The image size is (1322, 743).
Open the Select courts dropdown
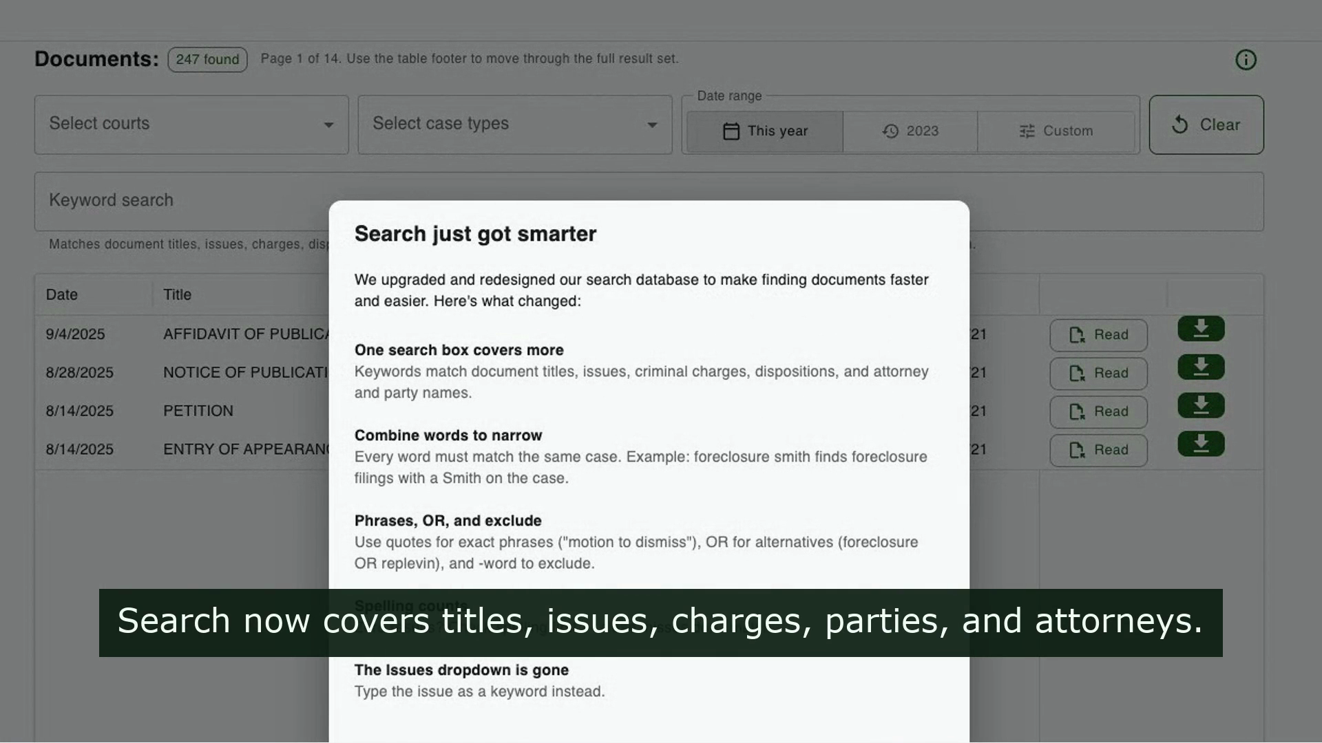click(x=191, y=125)
